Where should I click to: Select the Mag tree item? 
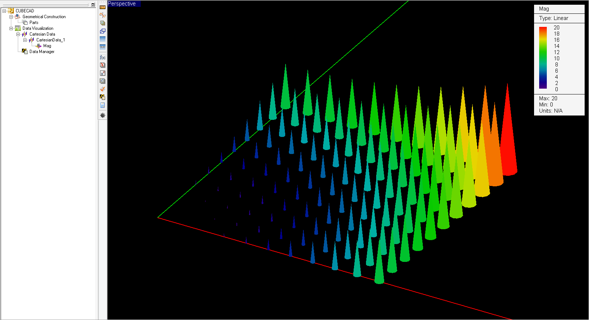[x=47, y=46]
